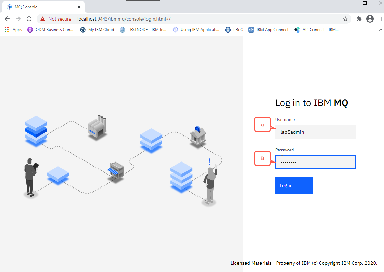The height and width of the screenshot is (272, 384).
Task: Open the Chrome profile avatar
Action: tap(370, 19)
